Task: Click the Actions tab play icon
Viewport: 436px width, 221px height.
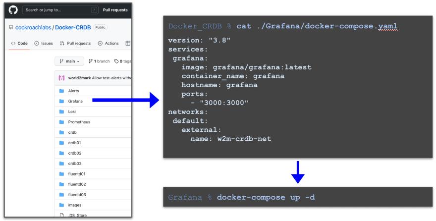Action: pos(100,44)
